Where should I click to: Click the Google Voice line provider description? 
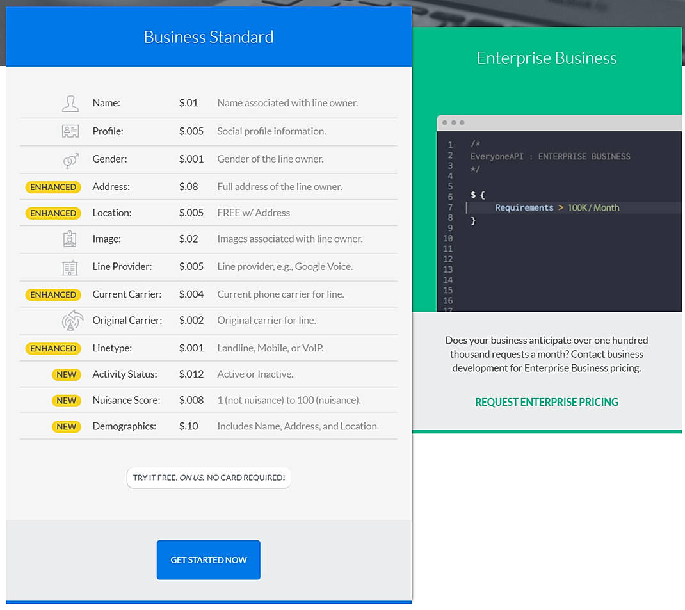pos(285,267)
